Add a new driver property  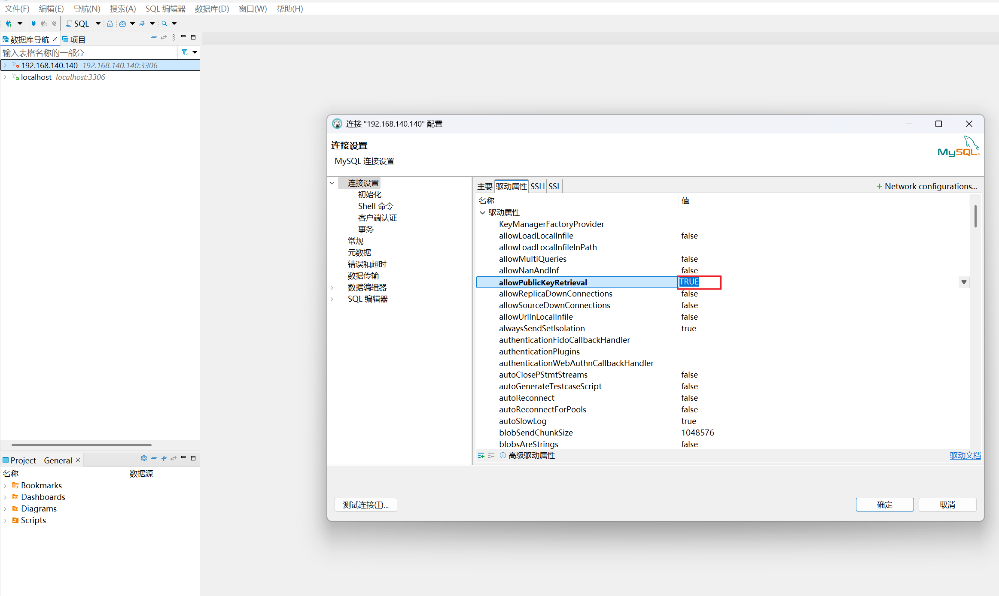[x=481, y=455]
